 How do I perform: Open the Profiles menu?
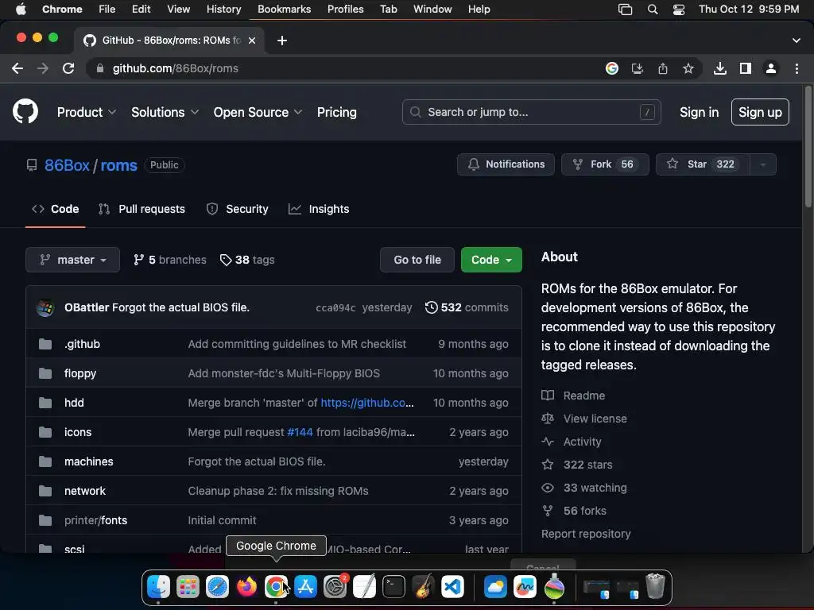pos(345,10)
